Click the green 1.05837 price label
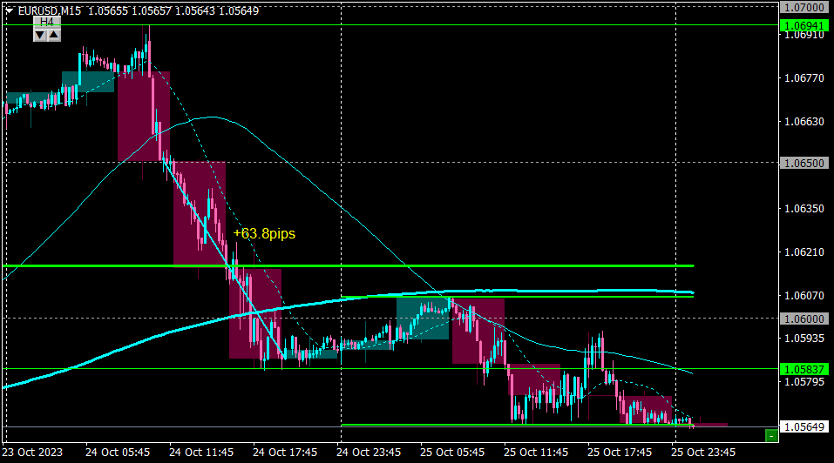Screen dimensions: 834x463 pos(804,369)
